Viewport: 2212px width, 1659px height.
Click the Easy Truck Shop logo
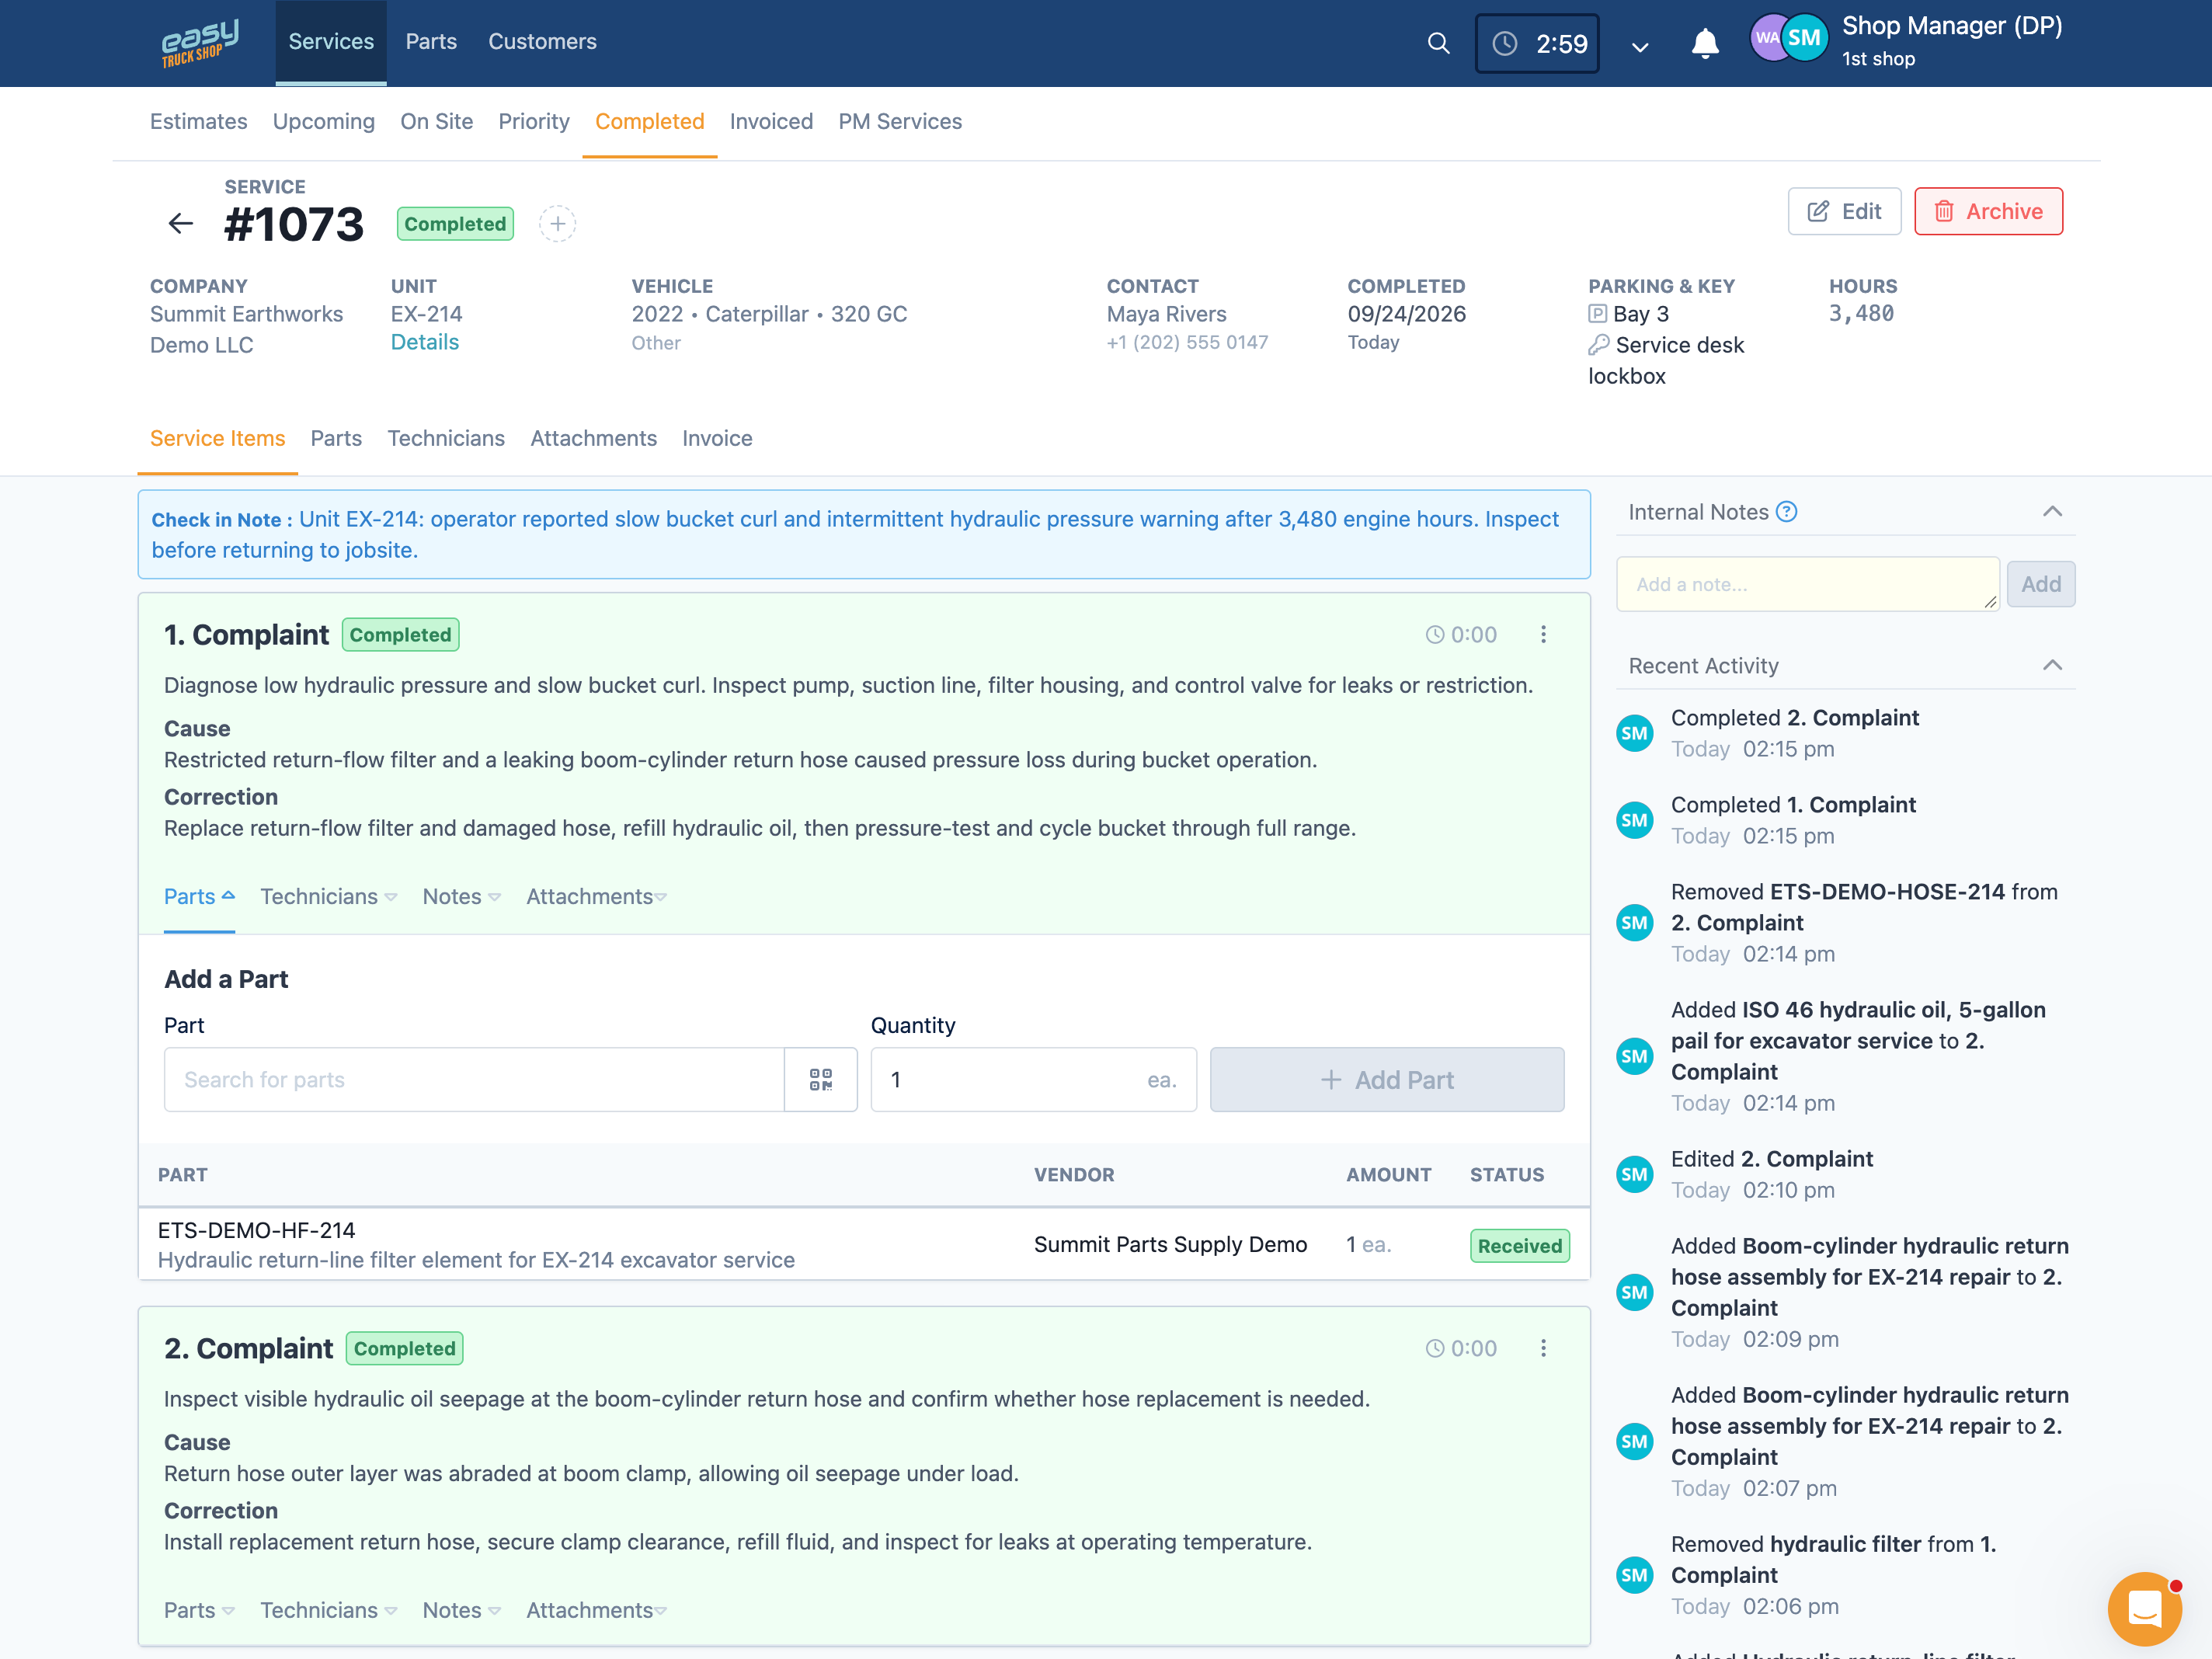[200, 42]
